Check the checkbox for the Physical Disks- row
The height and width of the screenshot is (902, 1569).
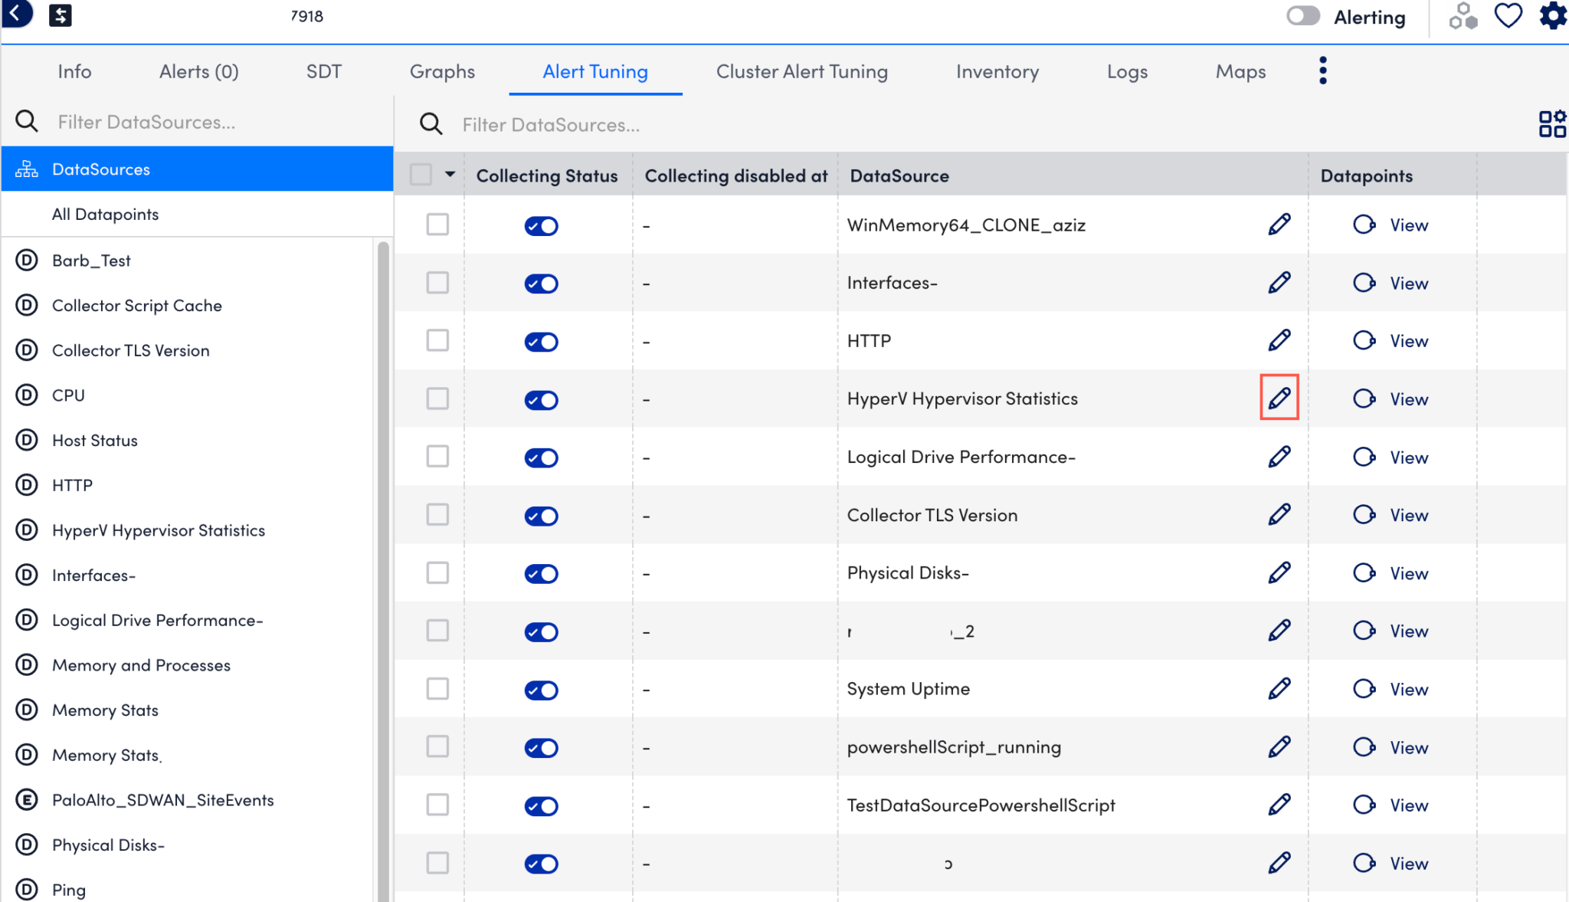point(437,572)
